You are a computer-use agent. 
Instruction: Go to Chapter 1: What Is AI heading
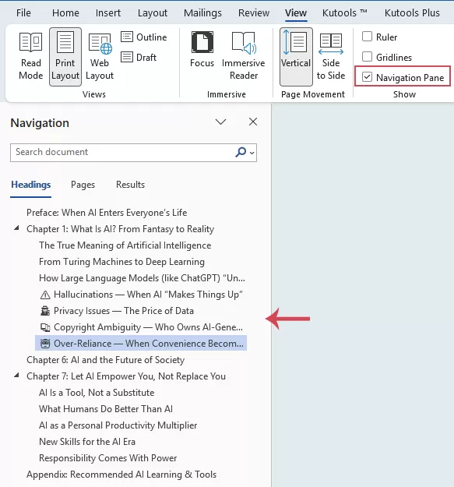click(x=121, y=229)
